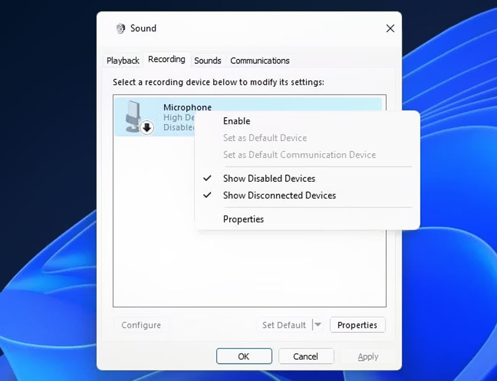Click the Sound speaker icon in title bar

click(121, 29)
